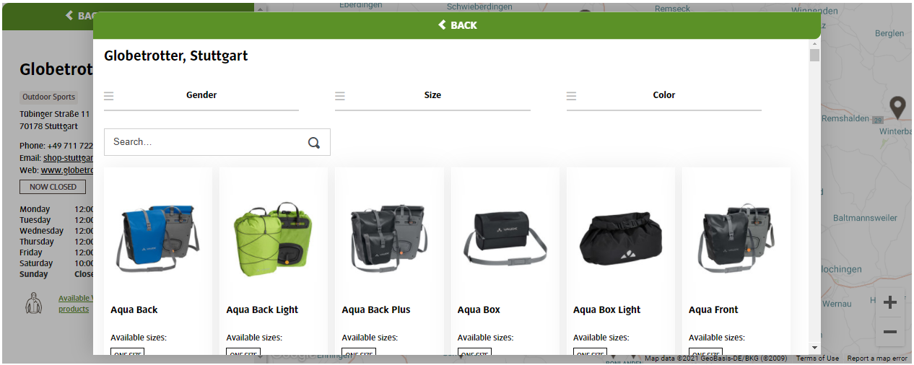Image resolution: width=914 pixels, height=365 pixels.
Task: Select the Aqua Back Light product title
Action: pyautogui.click(x=262, y=309)
